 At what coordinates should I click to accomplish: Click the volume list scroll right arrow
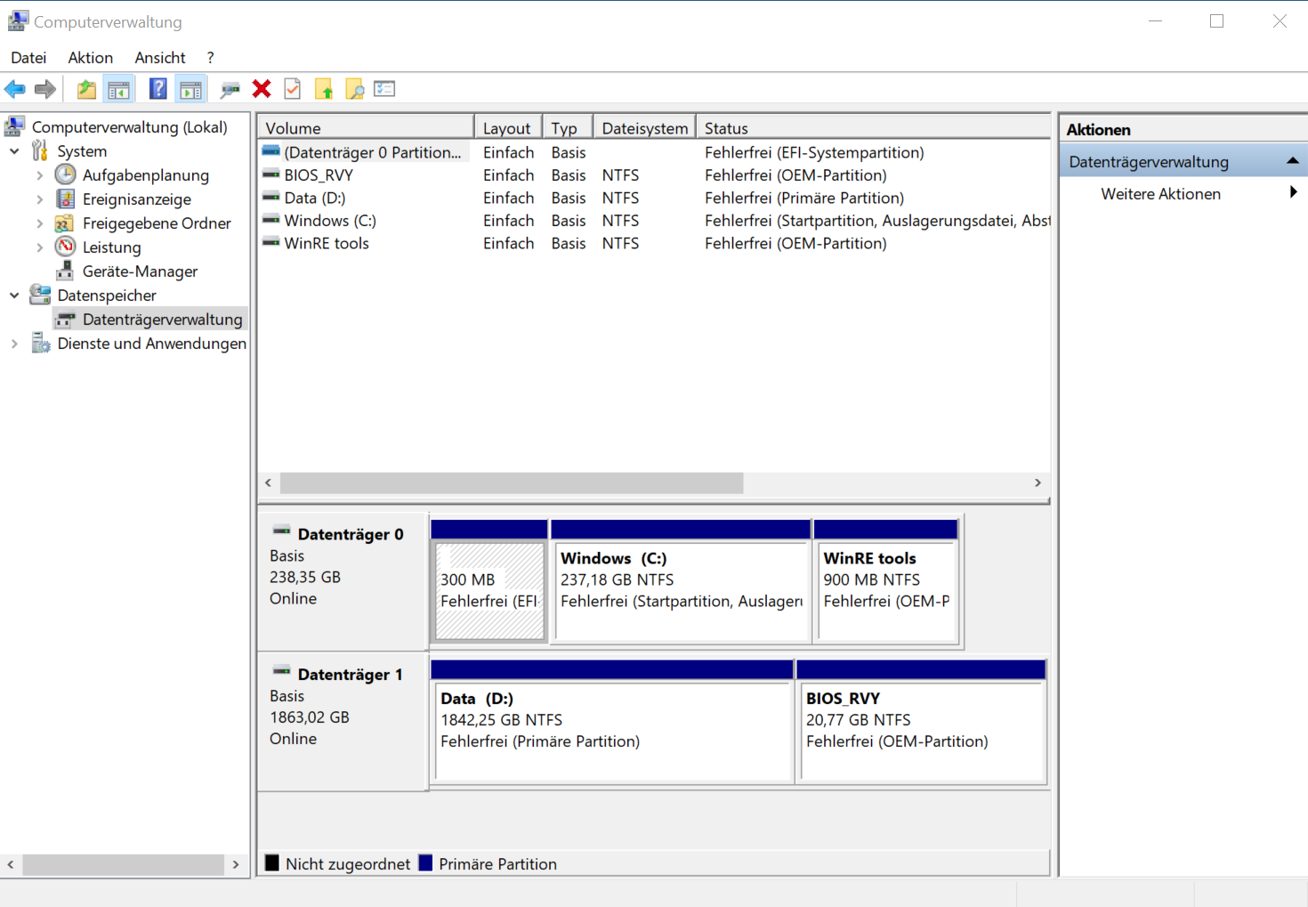[1038, 482]
